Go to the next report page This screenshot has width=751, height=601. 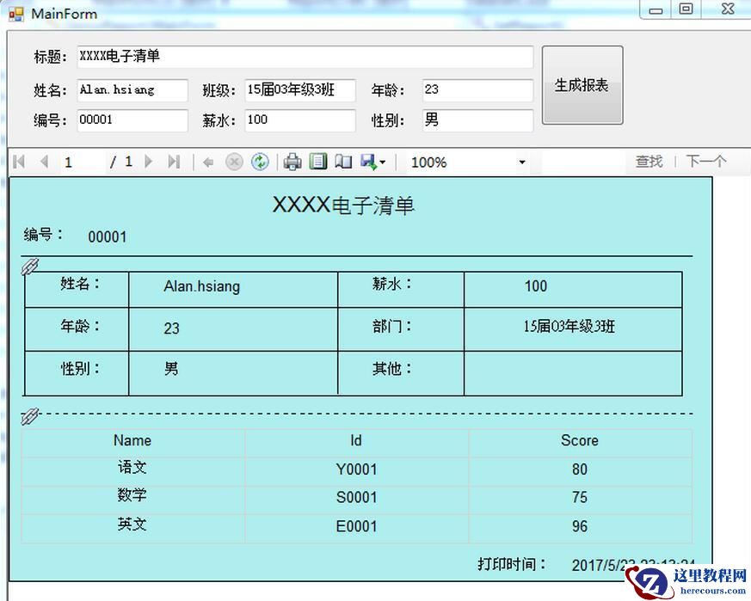pyautogui.click(x=148, y=162)
